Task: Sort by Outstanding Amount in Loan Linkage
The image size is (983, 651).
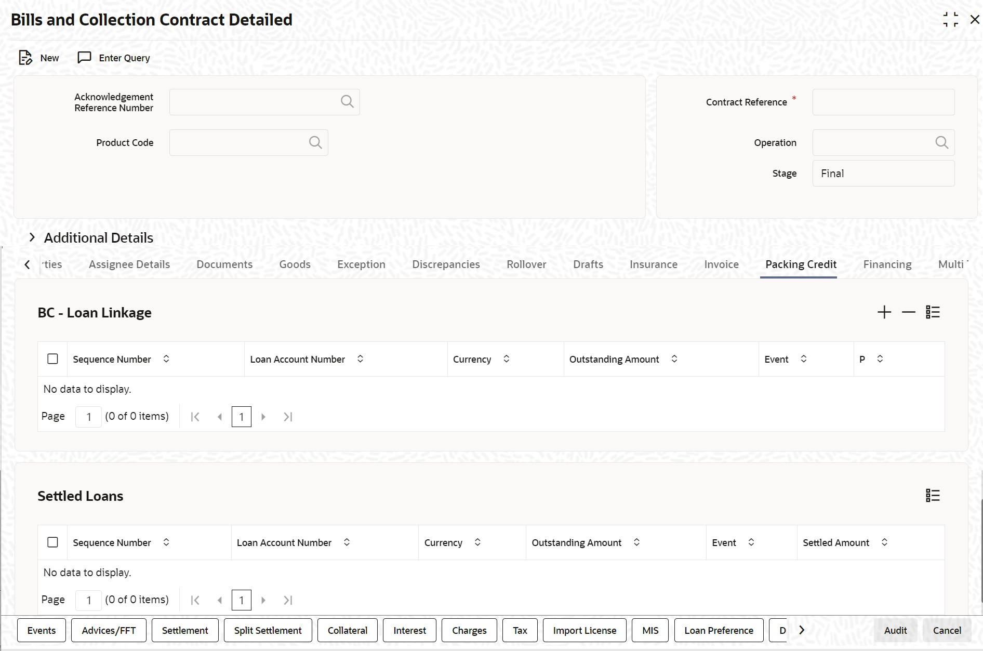Action: point(674,359)
